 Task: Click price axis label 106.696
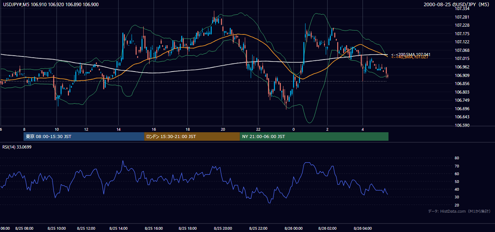tap(463, 109)
